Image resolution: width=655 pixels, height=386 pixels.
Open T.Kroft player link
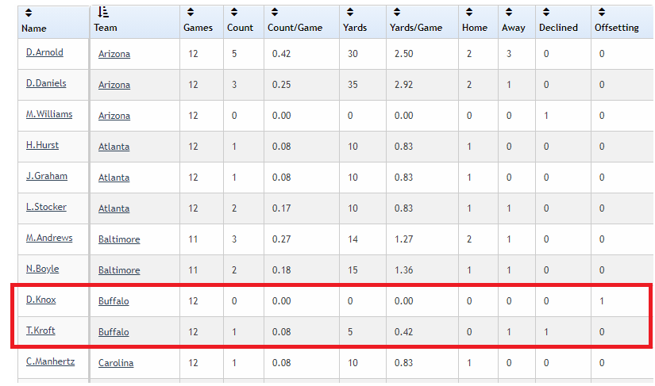[40, 331]
